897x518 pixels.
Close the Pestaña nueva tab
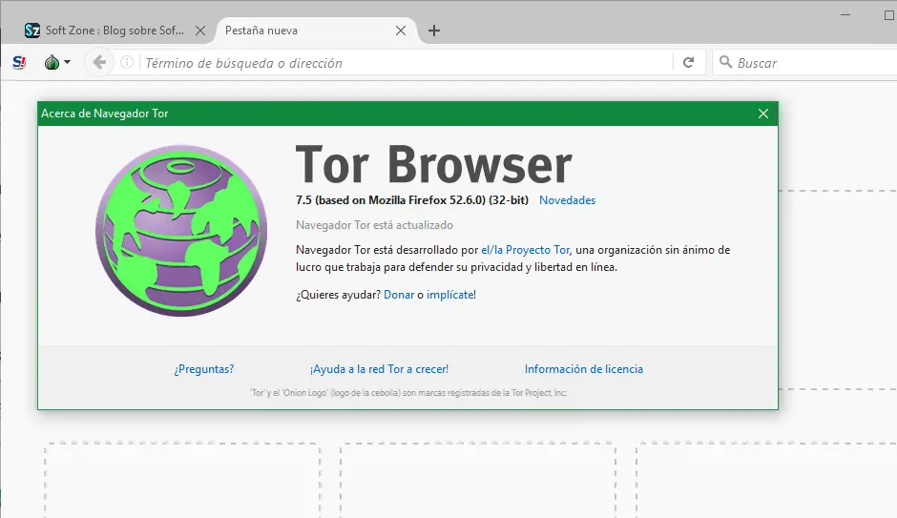(x=401, y=31)
